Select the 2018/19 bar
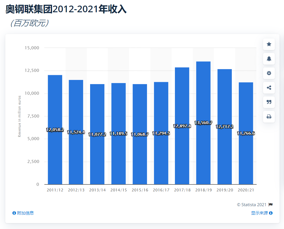 pyautogui.click(x=203, y=123)
